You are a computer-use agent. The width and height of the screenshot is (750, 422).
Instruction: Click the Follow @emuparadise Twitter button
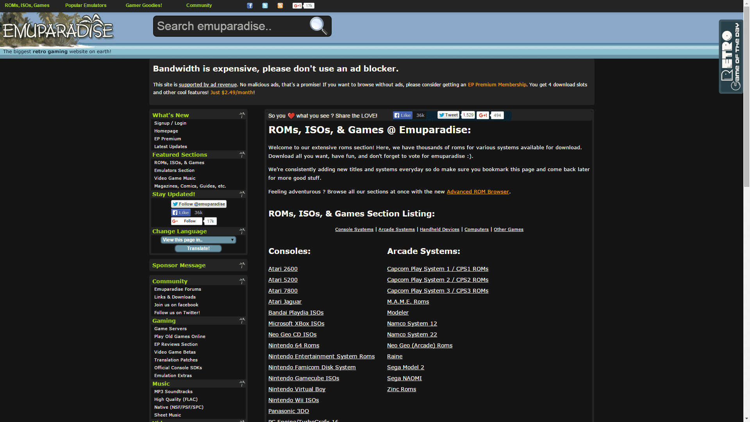[x=198, y=204]
